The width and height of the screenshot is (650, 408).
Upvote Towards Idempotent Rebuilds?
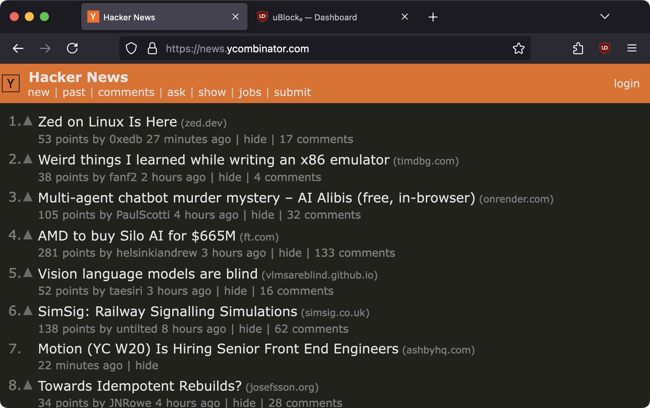[27, 385]
